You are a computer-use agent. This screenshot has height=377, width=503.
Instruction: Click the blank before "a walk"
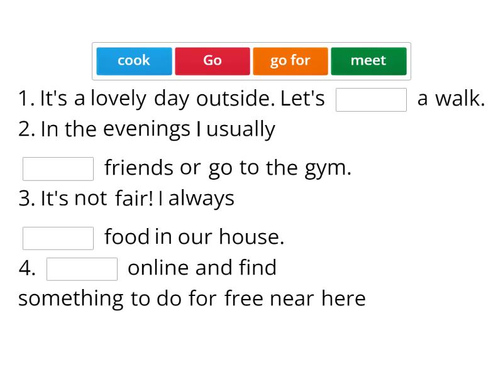371,99
